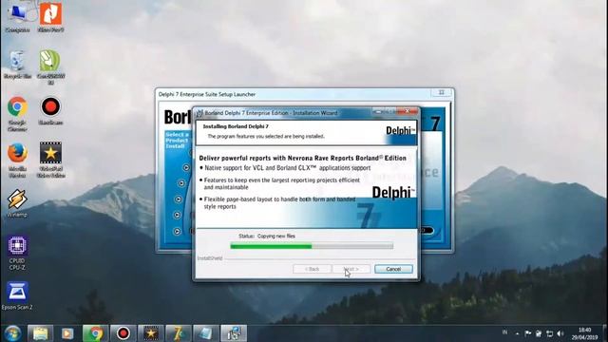608x342 pixels.
Task: Select second arrow bullet in Setup Launcher
Action: 181,183
